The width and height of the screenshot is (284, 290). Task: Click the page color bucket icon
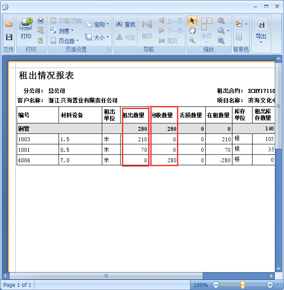pyautogui.click(x=239, y=24)
